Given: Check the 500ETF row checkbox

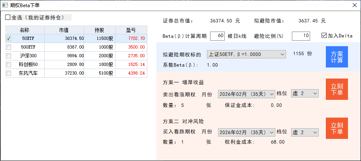Looking at the screenshot, I should tap(9, 47).
